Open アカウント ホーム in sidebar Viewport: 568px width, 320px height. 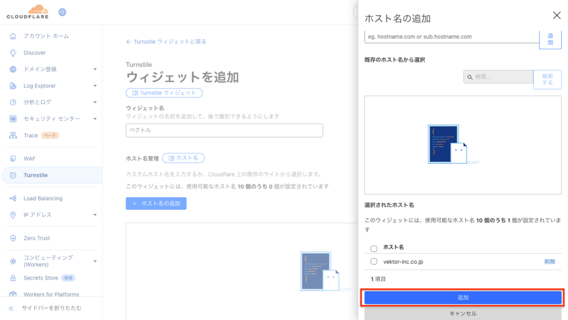46,36
